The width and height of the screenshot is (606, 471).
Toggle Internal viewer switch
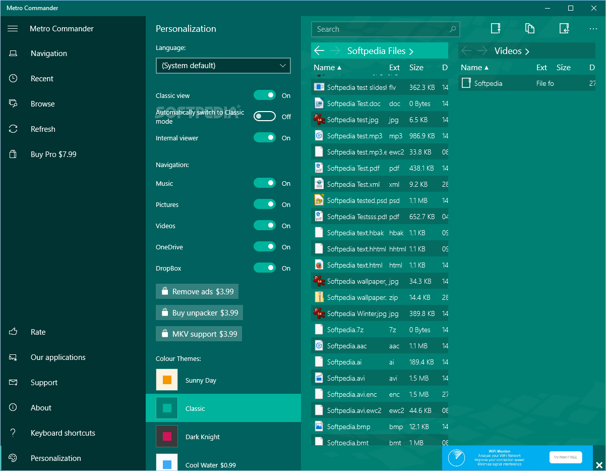[265, 138]
